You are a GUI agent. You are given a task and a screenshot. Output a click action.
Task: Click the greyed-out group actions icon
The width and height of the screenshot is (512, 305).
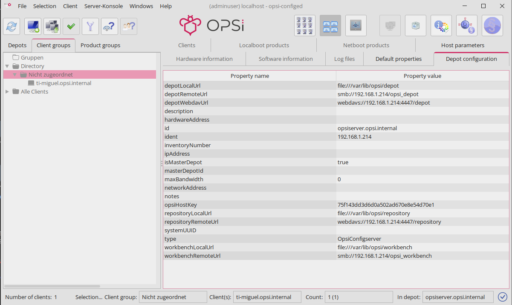[x=390, y=26]
